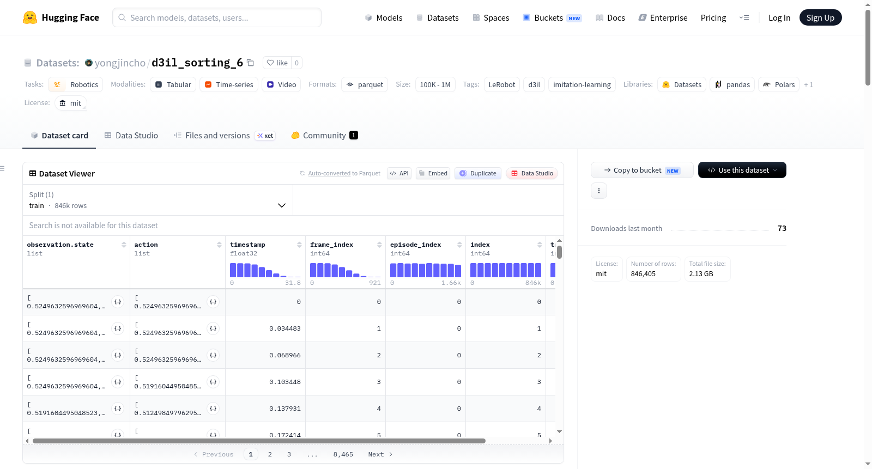
Task: Open the yongjincho profile link
Action: pyautogui.click(x=120, y=63)
